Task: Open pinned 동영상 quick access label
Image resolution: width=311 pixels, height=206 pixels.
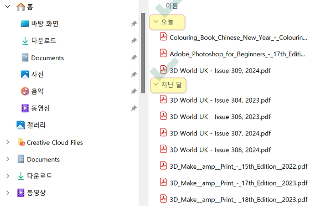Action: pyautogui.click(x=40, y=108)
